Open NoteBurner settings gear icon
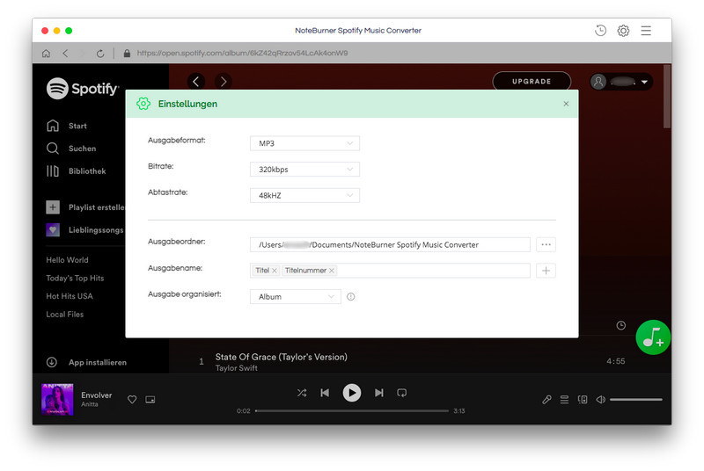 coord(623,31)
